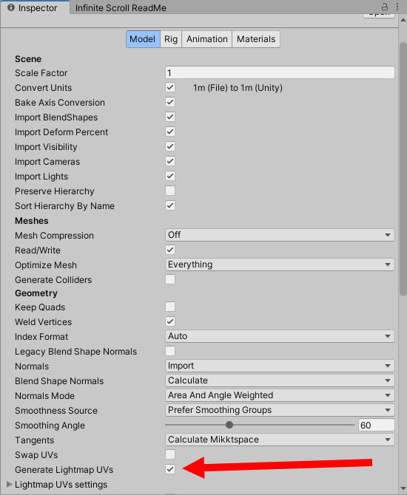Click the Scale Factor input field
Viewport: 407px width, 495px height.
280,72
